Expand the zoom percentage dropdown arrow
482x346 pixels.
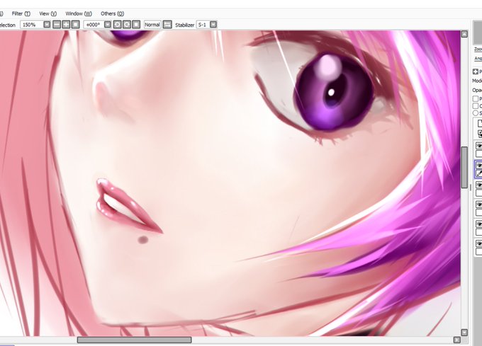pyautogui.click(x=47, y=25)
